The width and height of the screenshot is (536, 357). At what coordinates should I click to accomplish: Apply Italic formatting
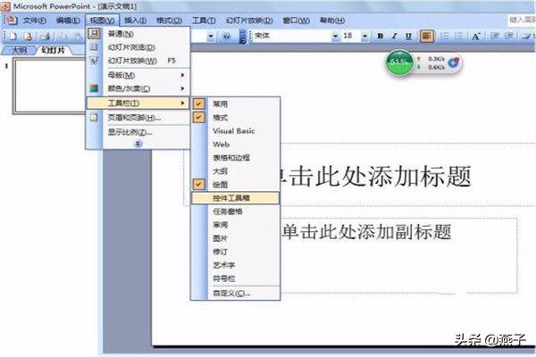[394, 36]
